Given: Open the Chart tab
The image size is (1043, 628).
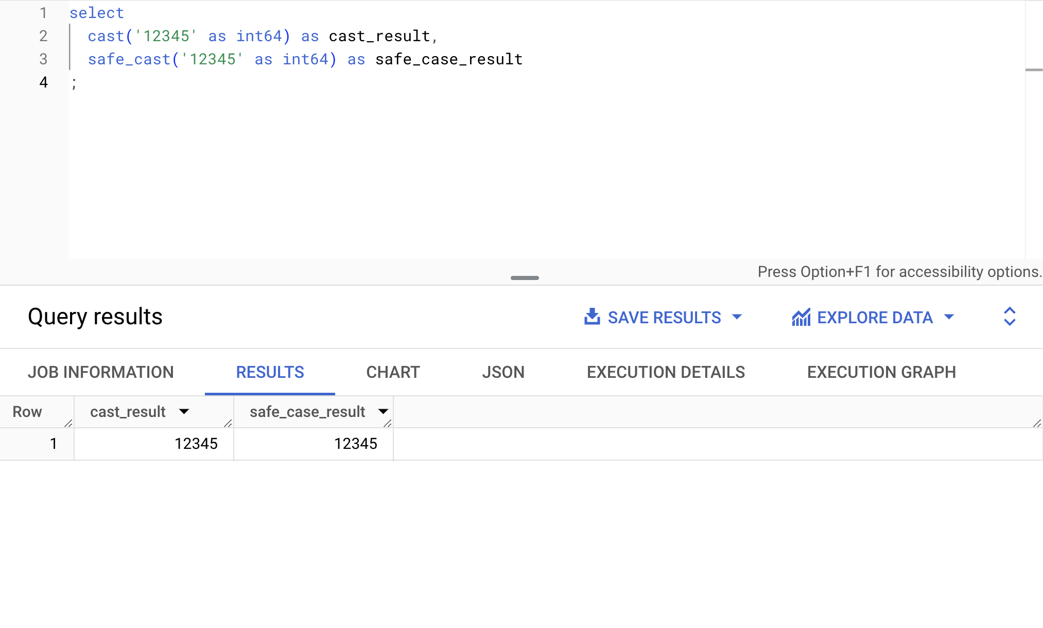Looking at the screenshot, I should [x=393, y=372].
